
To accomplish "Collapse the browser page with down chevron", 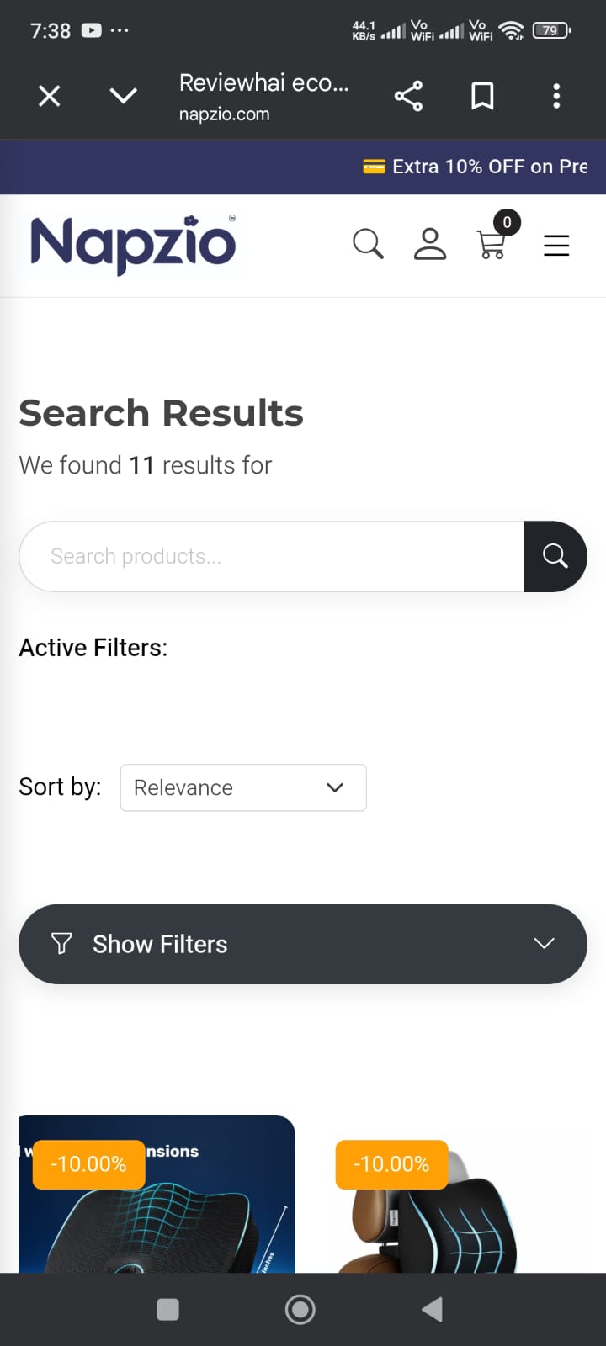I will (x=123, y=96).
